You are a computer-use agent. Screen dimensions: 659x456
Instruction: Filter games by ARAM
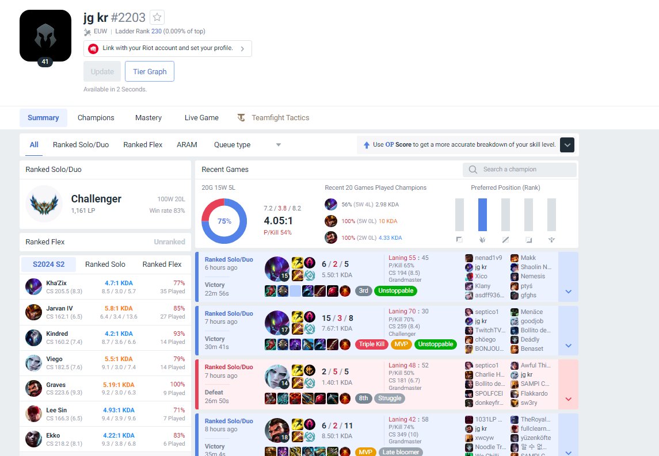click(x=186, y=145)
